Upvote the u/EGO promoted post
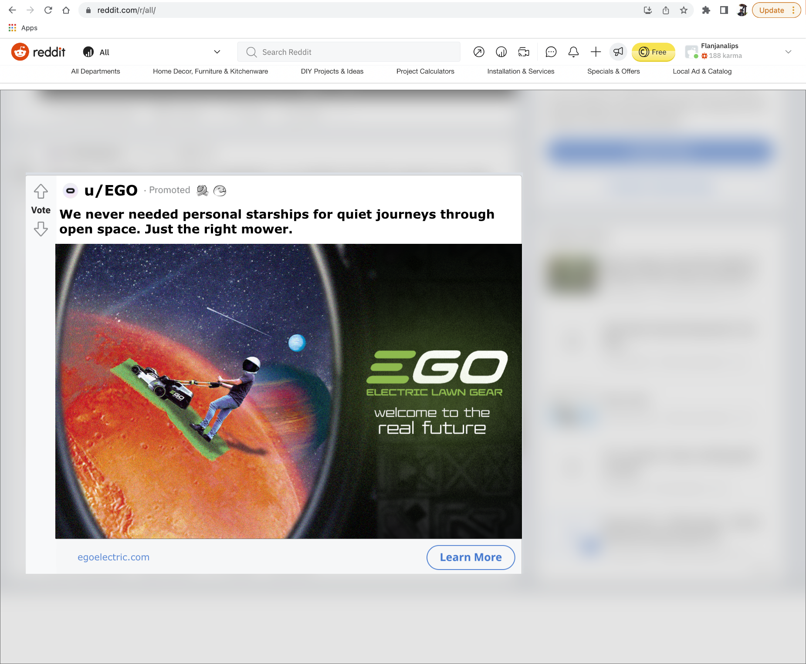 [x=41, y=191]
